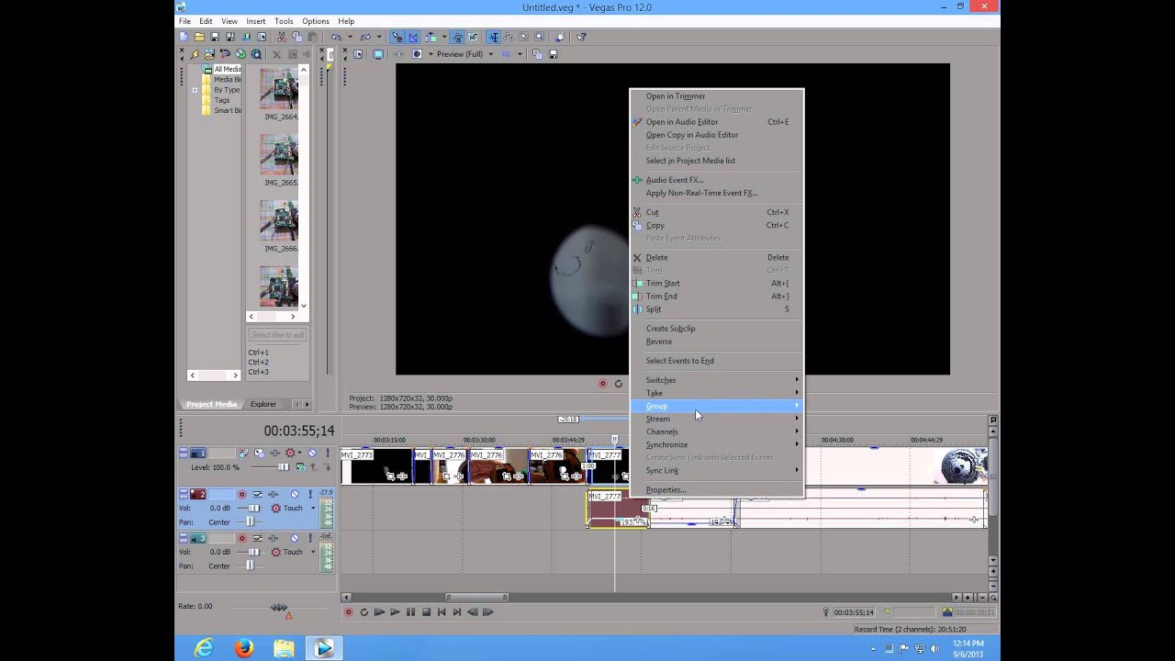
Task: Arm audio track 2 for record
Action: [241, 494]
